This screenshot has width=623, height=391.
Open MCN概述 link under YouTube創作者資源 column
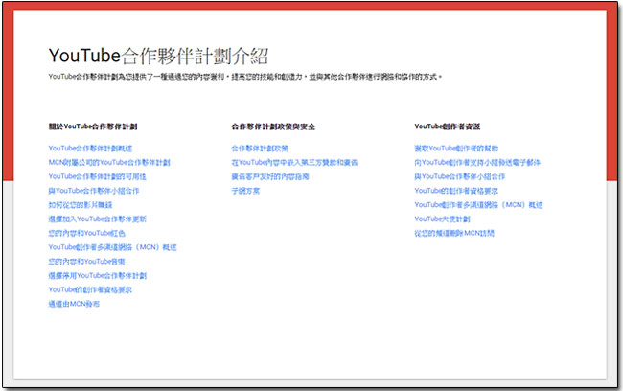478,205
